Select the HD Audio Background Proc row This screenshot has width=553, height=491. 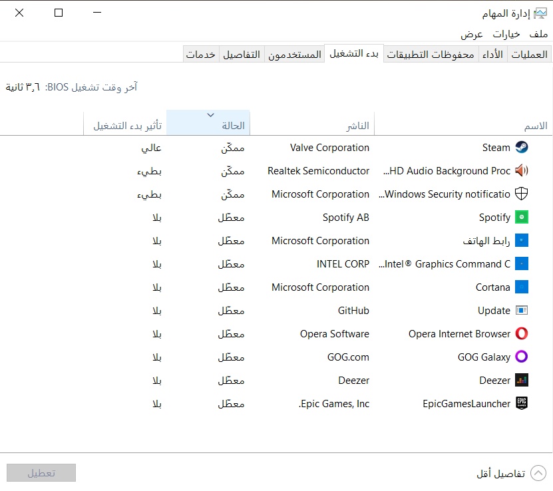click(447, 171)
